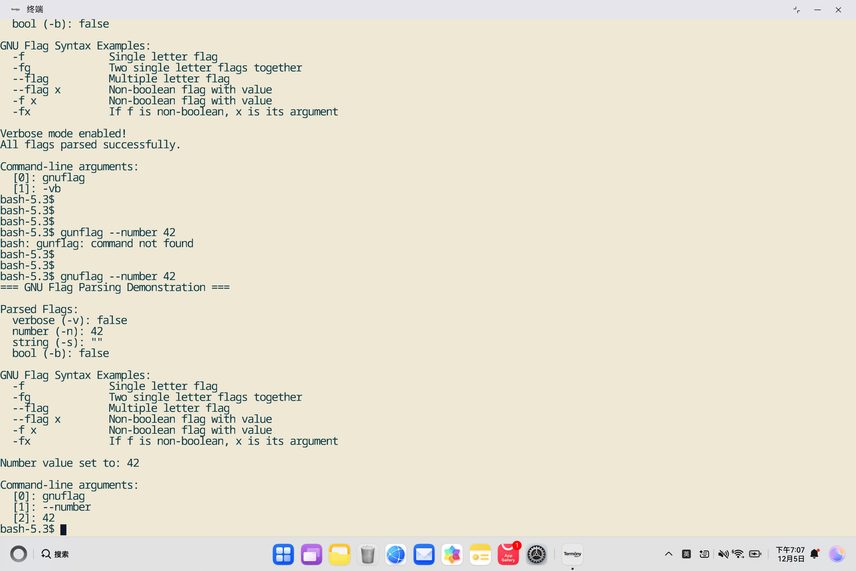Open the battery charging status icon
Viewport: 856px width, 571px height.
[755, 554]
